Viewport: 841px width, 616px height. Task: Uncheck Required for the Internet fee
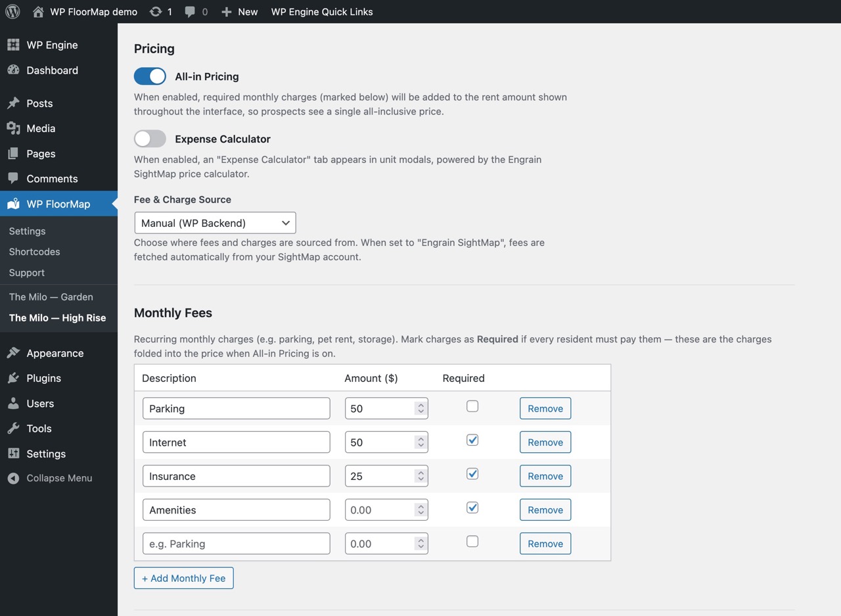tap(472, 440)
